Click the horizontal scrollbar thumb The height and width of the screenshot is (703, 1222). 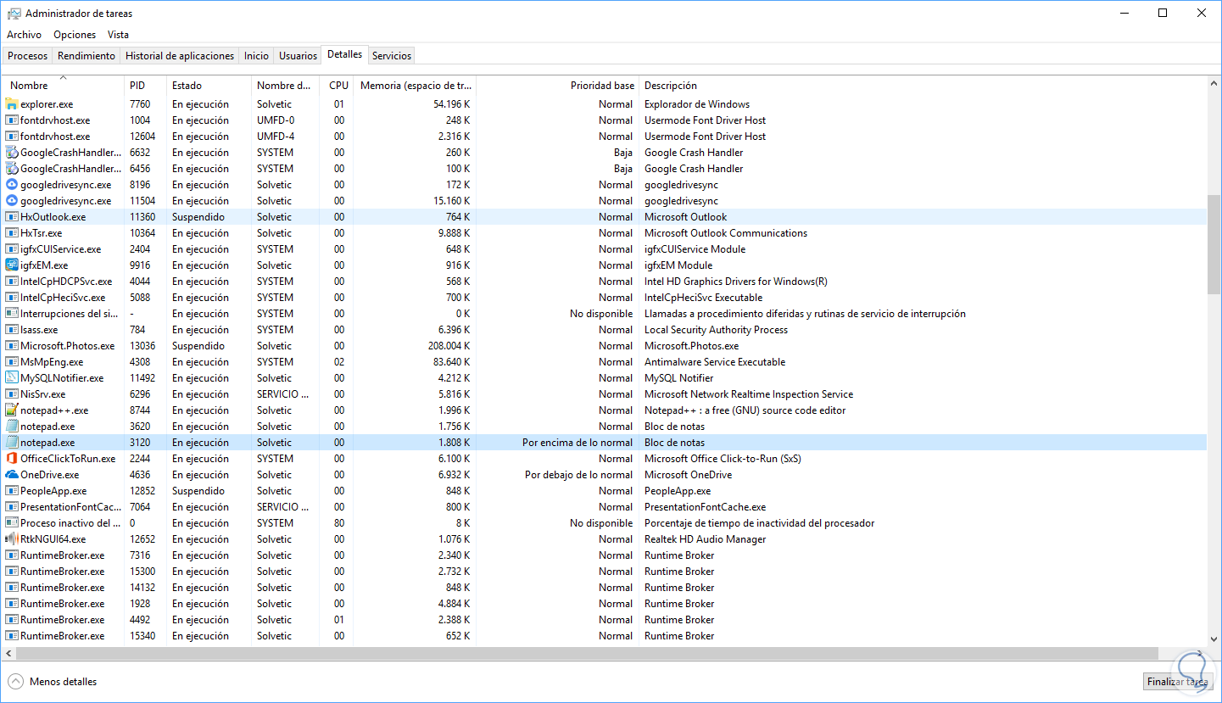click(x=587, y=654)
